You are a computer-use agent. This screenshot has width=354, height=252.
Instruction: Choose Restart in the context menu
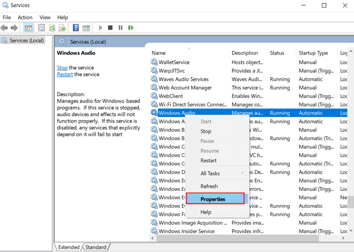(208, 161)
